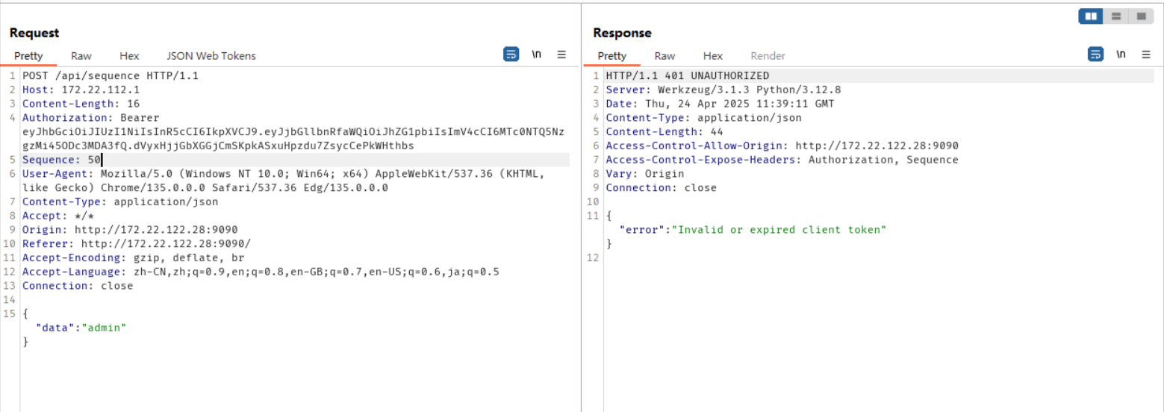Click the "data":"admin" body line
This screenshot has height=412, width=1164.
point(81,328)
